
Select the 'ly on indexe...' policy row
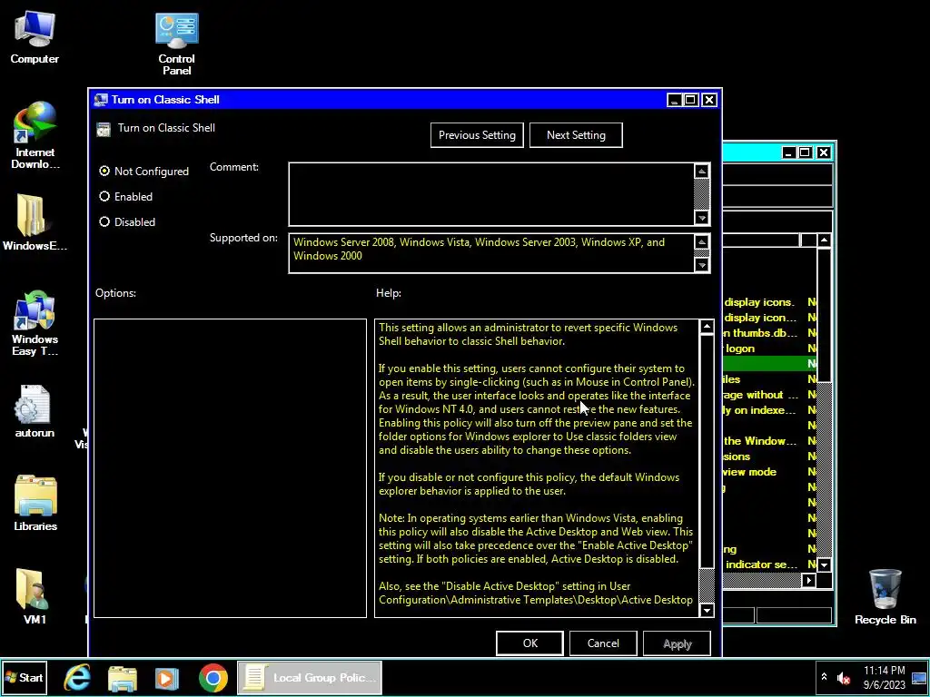pyautogui.click(x=769, y=410)
